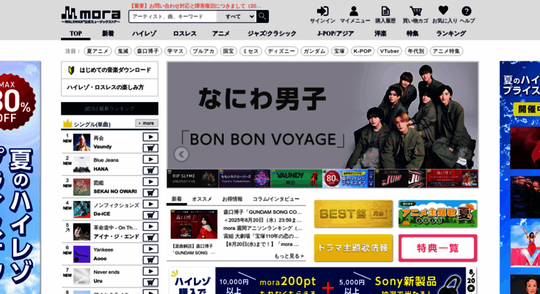This screenshot has height=294, width=540.
Task: Open the ハイレゾ navigation menu
Action: [144, 33]
